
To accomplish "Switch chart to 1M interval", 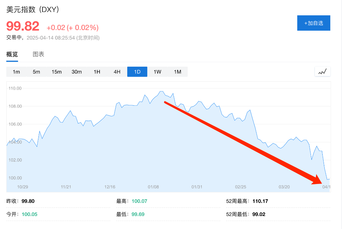I will point(177,72).
